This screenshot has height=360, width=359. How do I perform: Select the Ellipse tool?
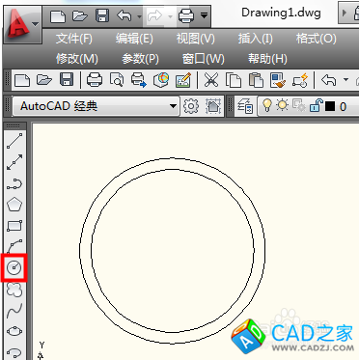click(14, 331)
